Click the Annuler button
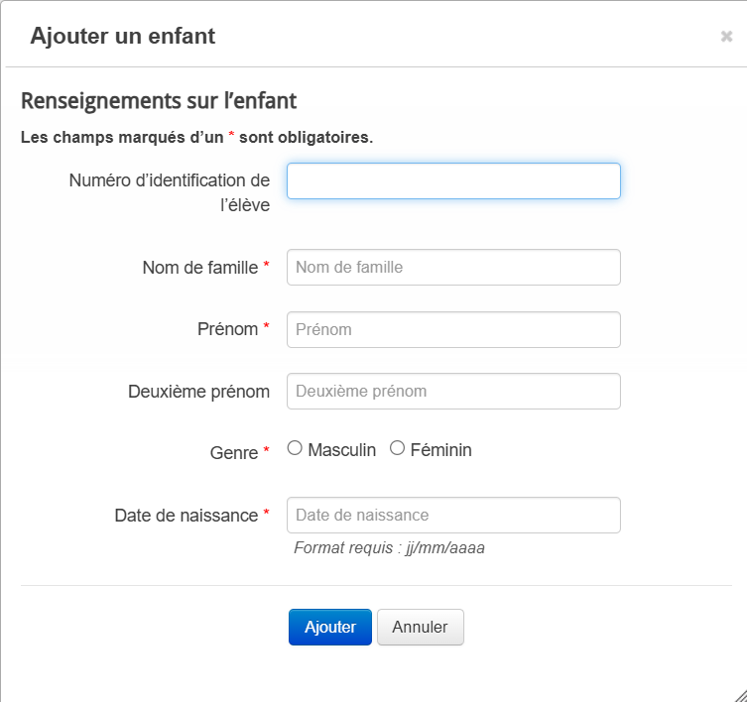 click(x=421, y=628)
